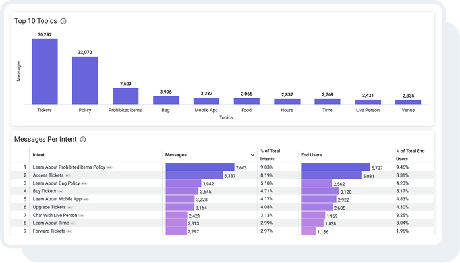Select the Learn About Mobile App intent
Viewport: 460px width, 263px height.
pyautogui.click(x=57, y=199)
